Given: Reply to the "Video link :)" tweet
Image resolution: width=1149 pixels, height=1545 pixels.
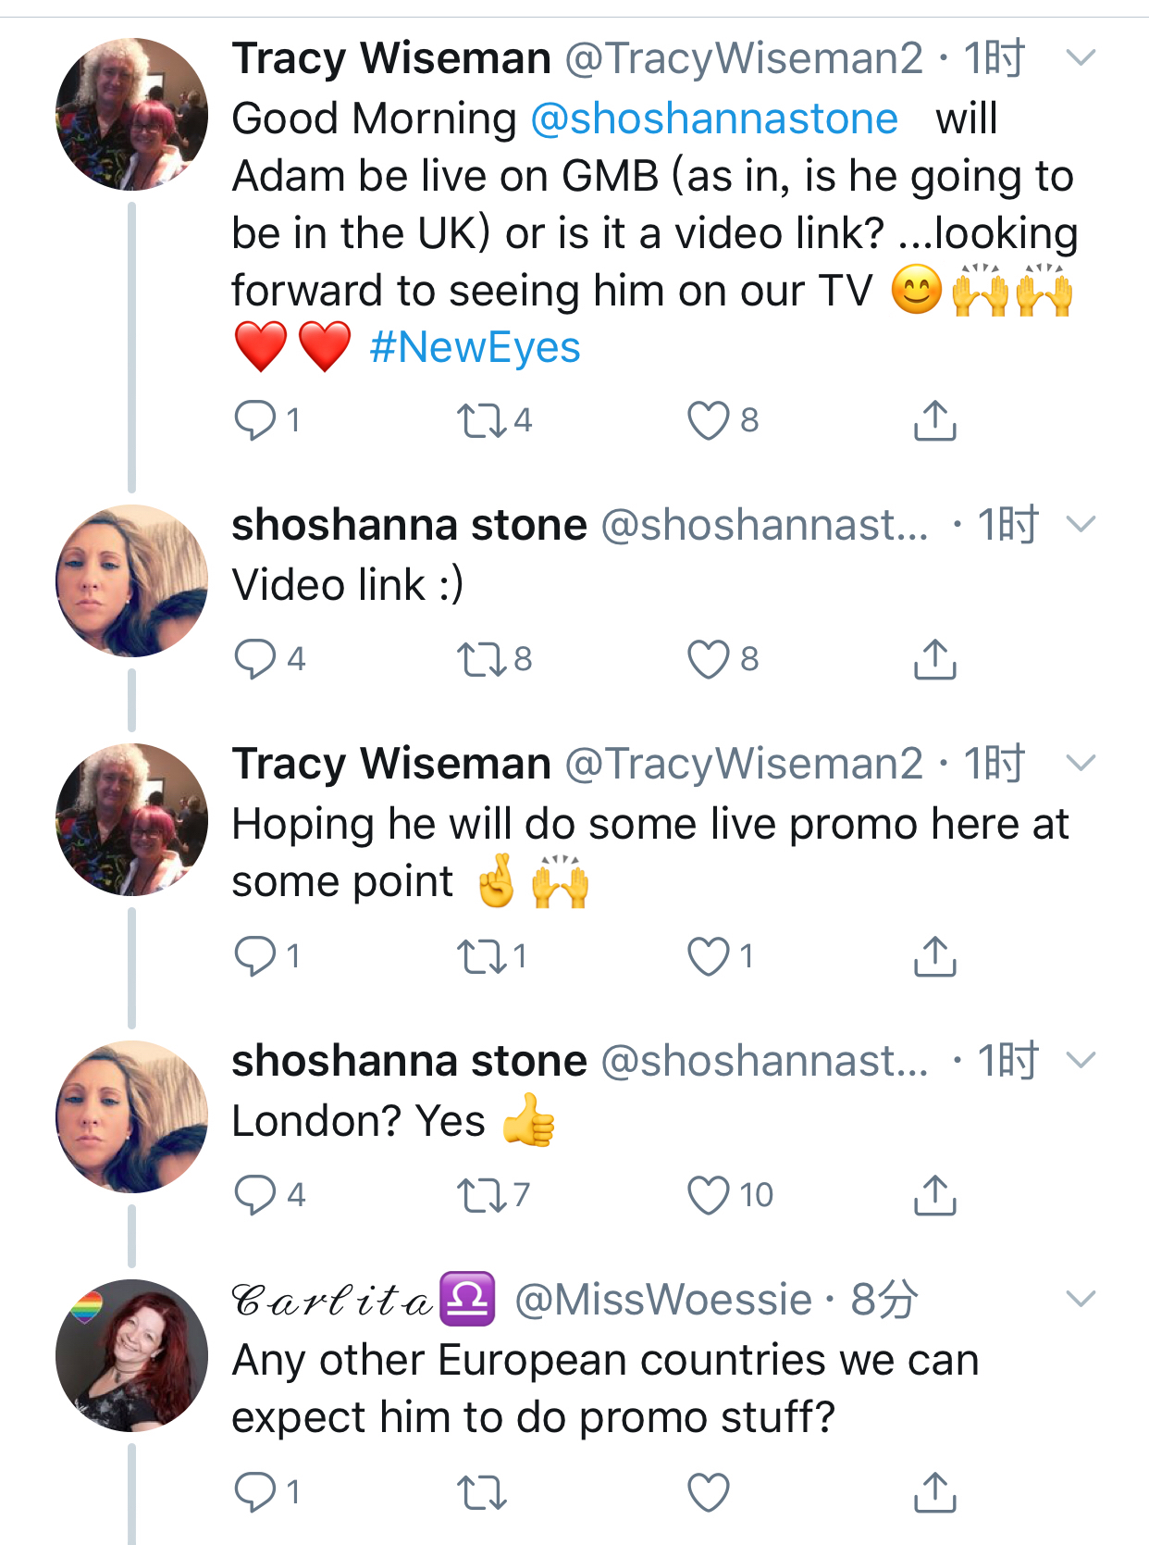Looking at the screenshot, I should (255, 659).
